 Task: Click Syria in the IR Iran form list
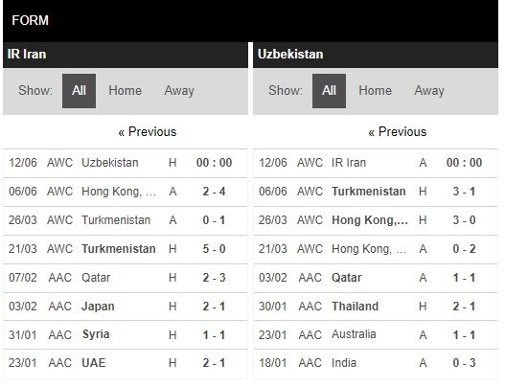click(96, 334)
